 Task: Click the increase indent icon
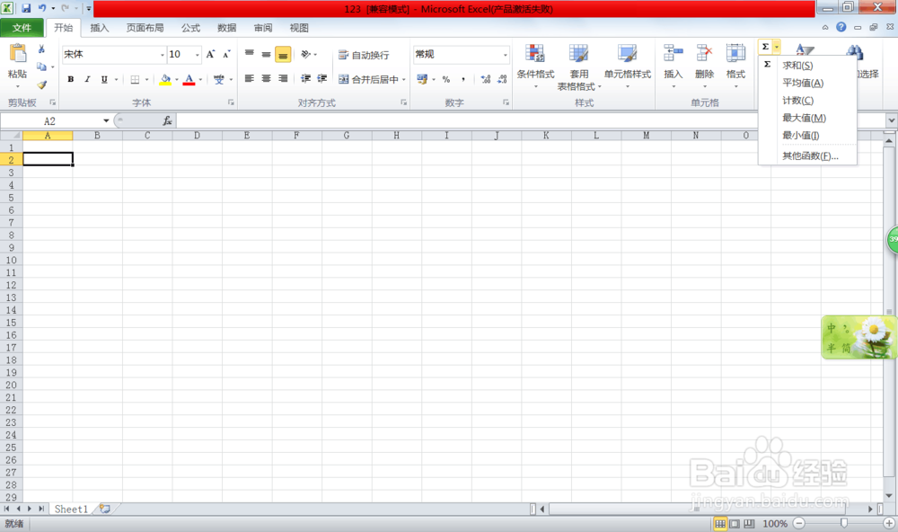(322, 78)
